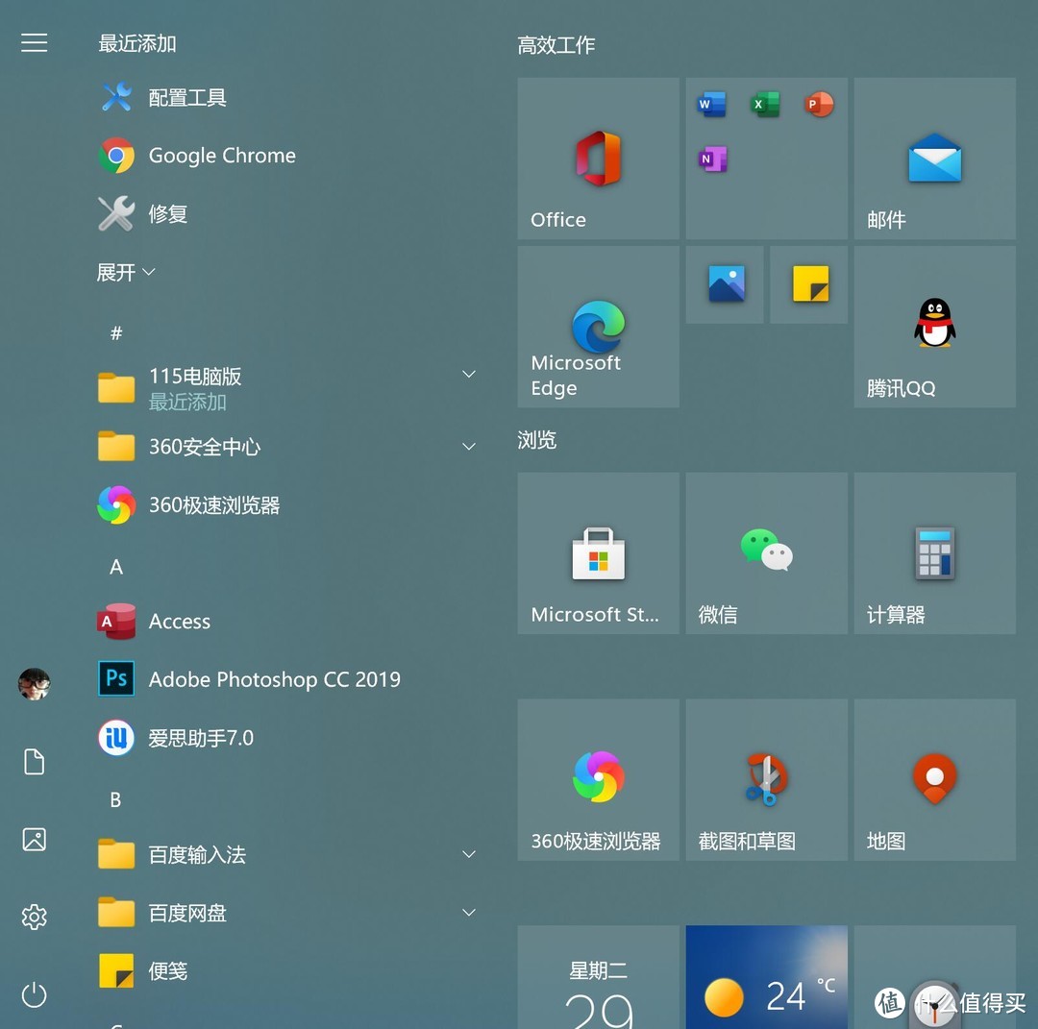Open the weather tile showing 24°C
The image size is (1038, 1029).
767,977
